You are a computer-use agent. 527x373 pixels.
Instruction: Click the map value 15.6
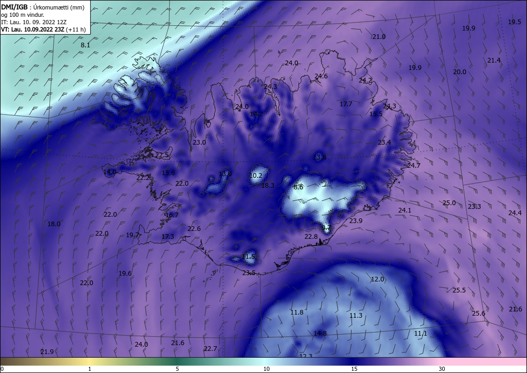click(x=169, y=173)
